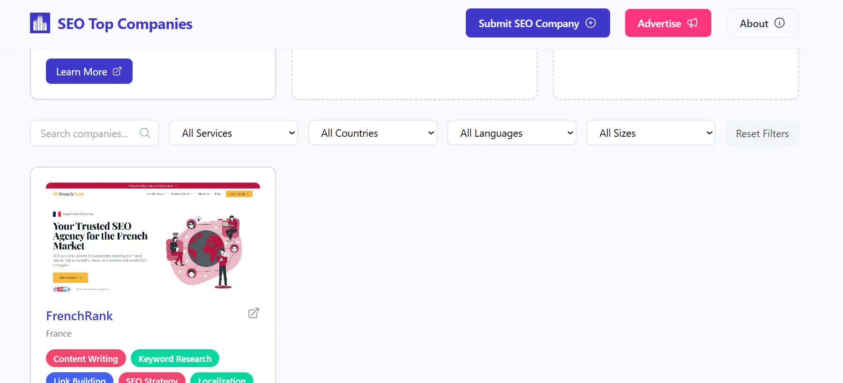Select the Content Writing tag
This screenshot has height=383, width=843.
(86, 359)
